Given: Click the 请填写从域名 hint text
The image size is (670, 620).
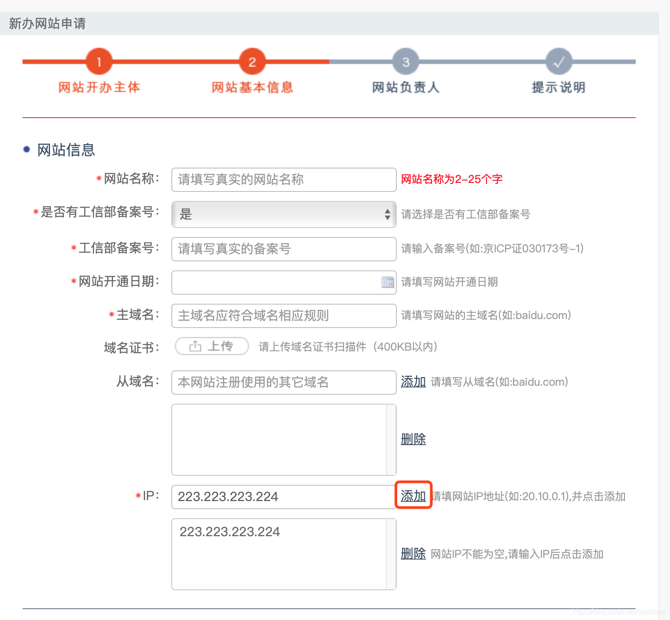Looking at the screenshot, I should [500, 382].
